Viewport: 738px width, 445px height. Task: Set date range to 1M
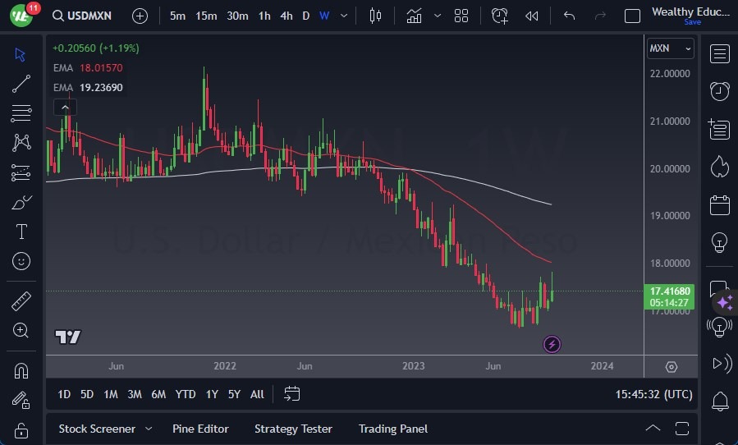[111, 394]
